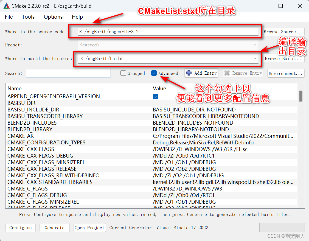Select the CMAKE_CXX_FLAGS_RELEASE row name
The width and height of the screenshot is (309, 241).
[42, 169]
